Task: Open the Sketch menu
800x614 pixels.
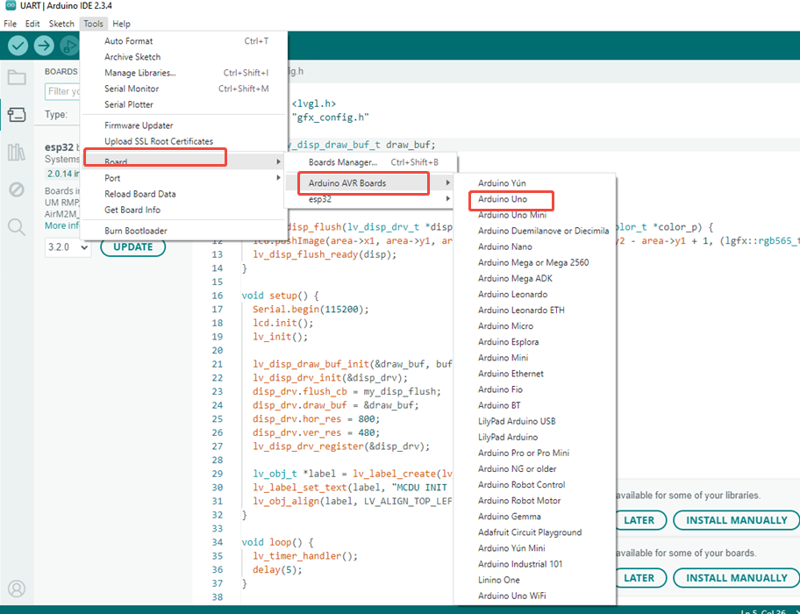Action: pos(61,24)
